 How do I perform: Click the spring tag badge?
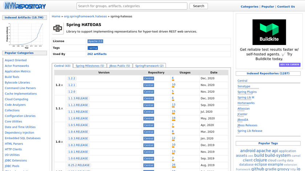tap(93, 48)
